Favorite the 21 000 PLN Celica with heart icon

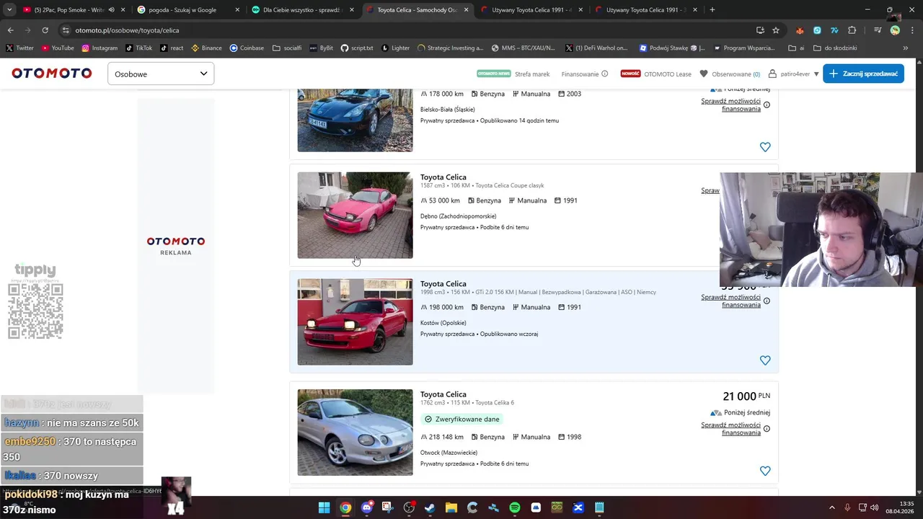(x=765, y=471)
